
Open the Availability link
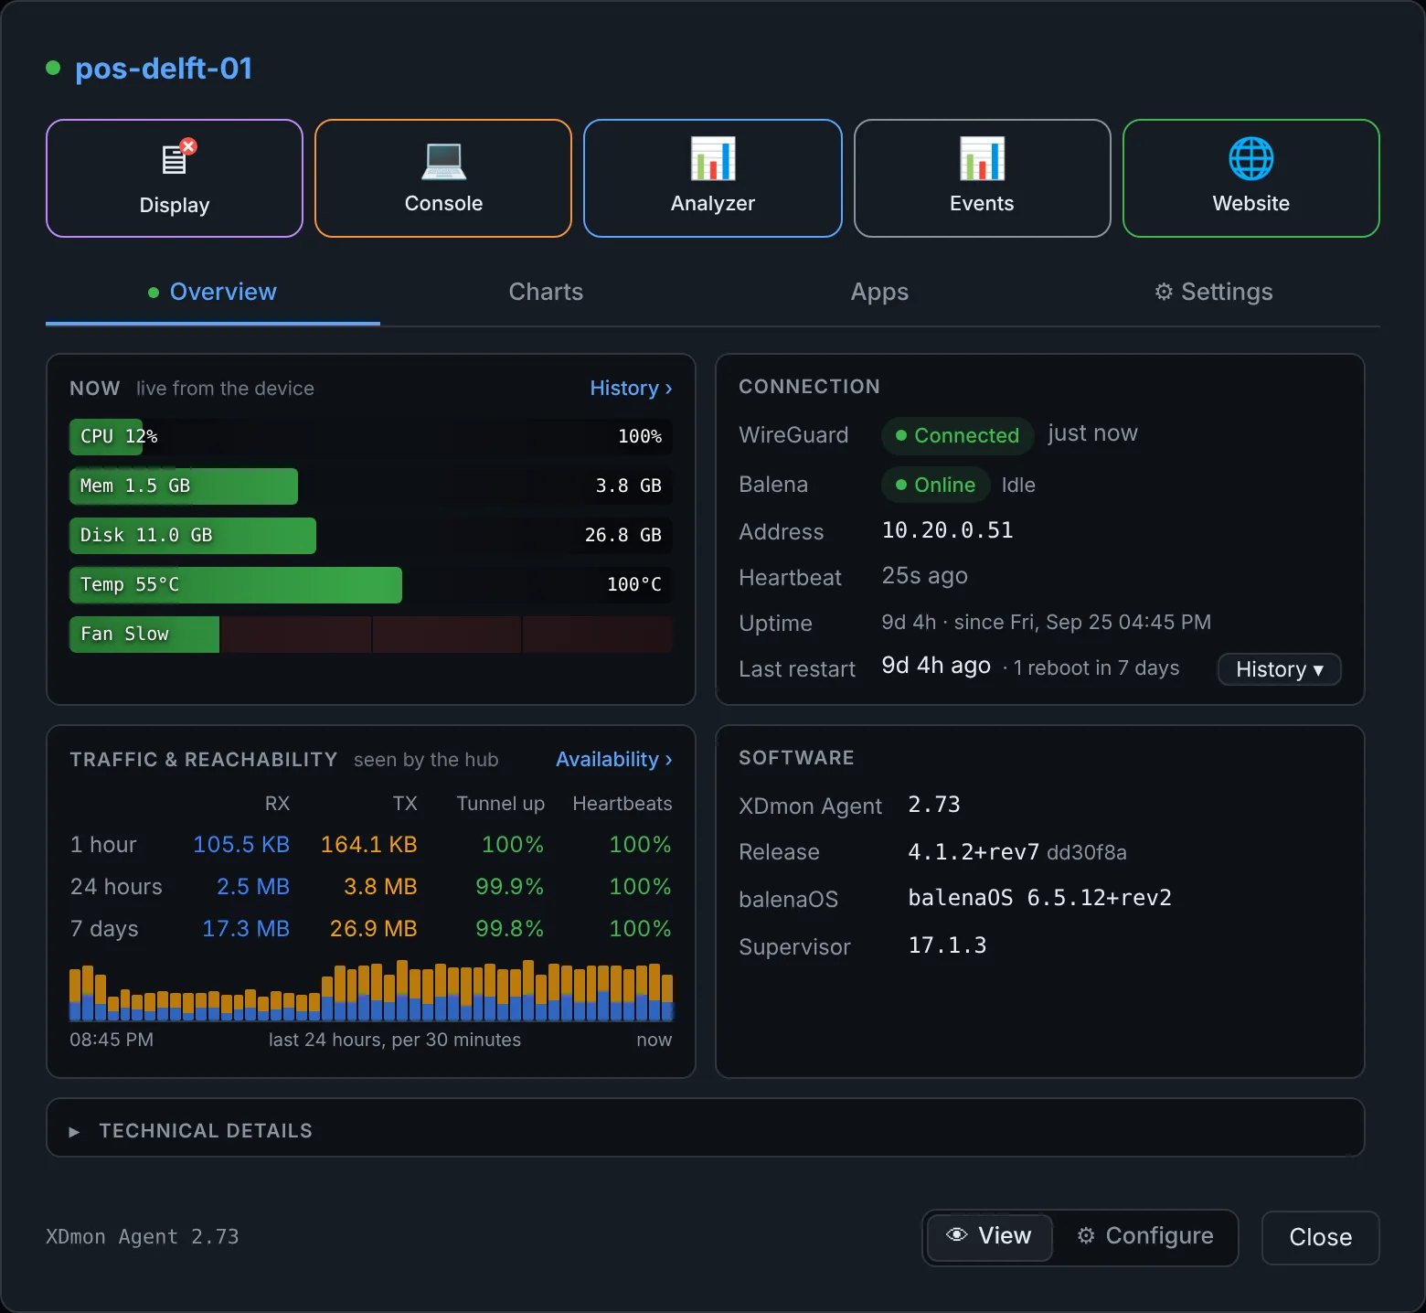pyautogui.click(x=613, y=760)
